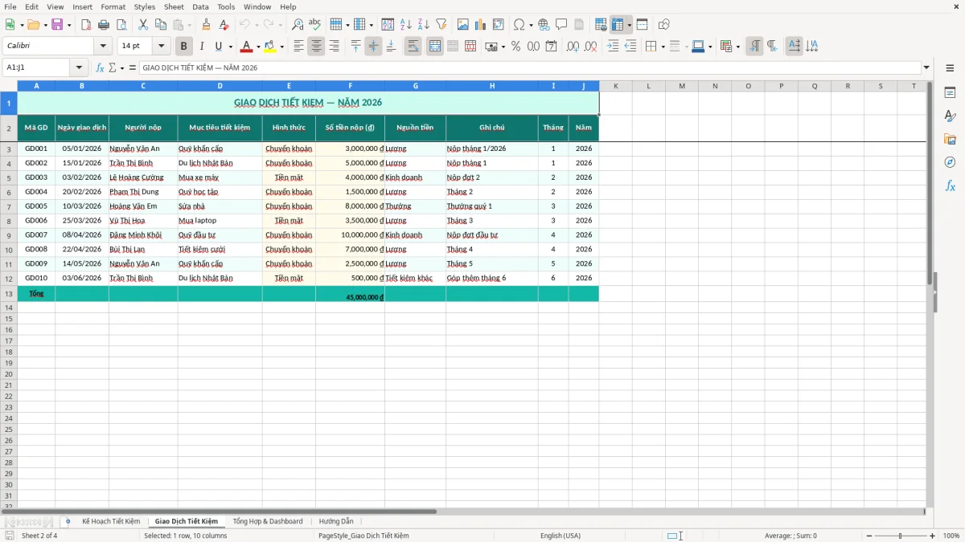Click the Split Window icon
Viewport: 965px width, 542px height.
[642, 25]
